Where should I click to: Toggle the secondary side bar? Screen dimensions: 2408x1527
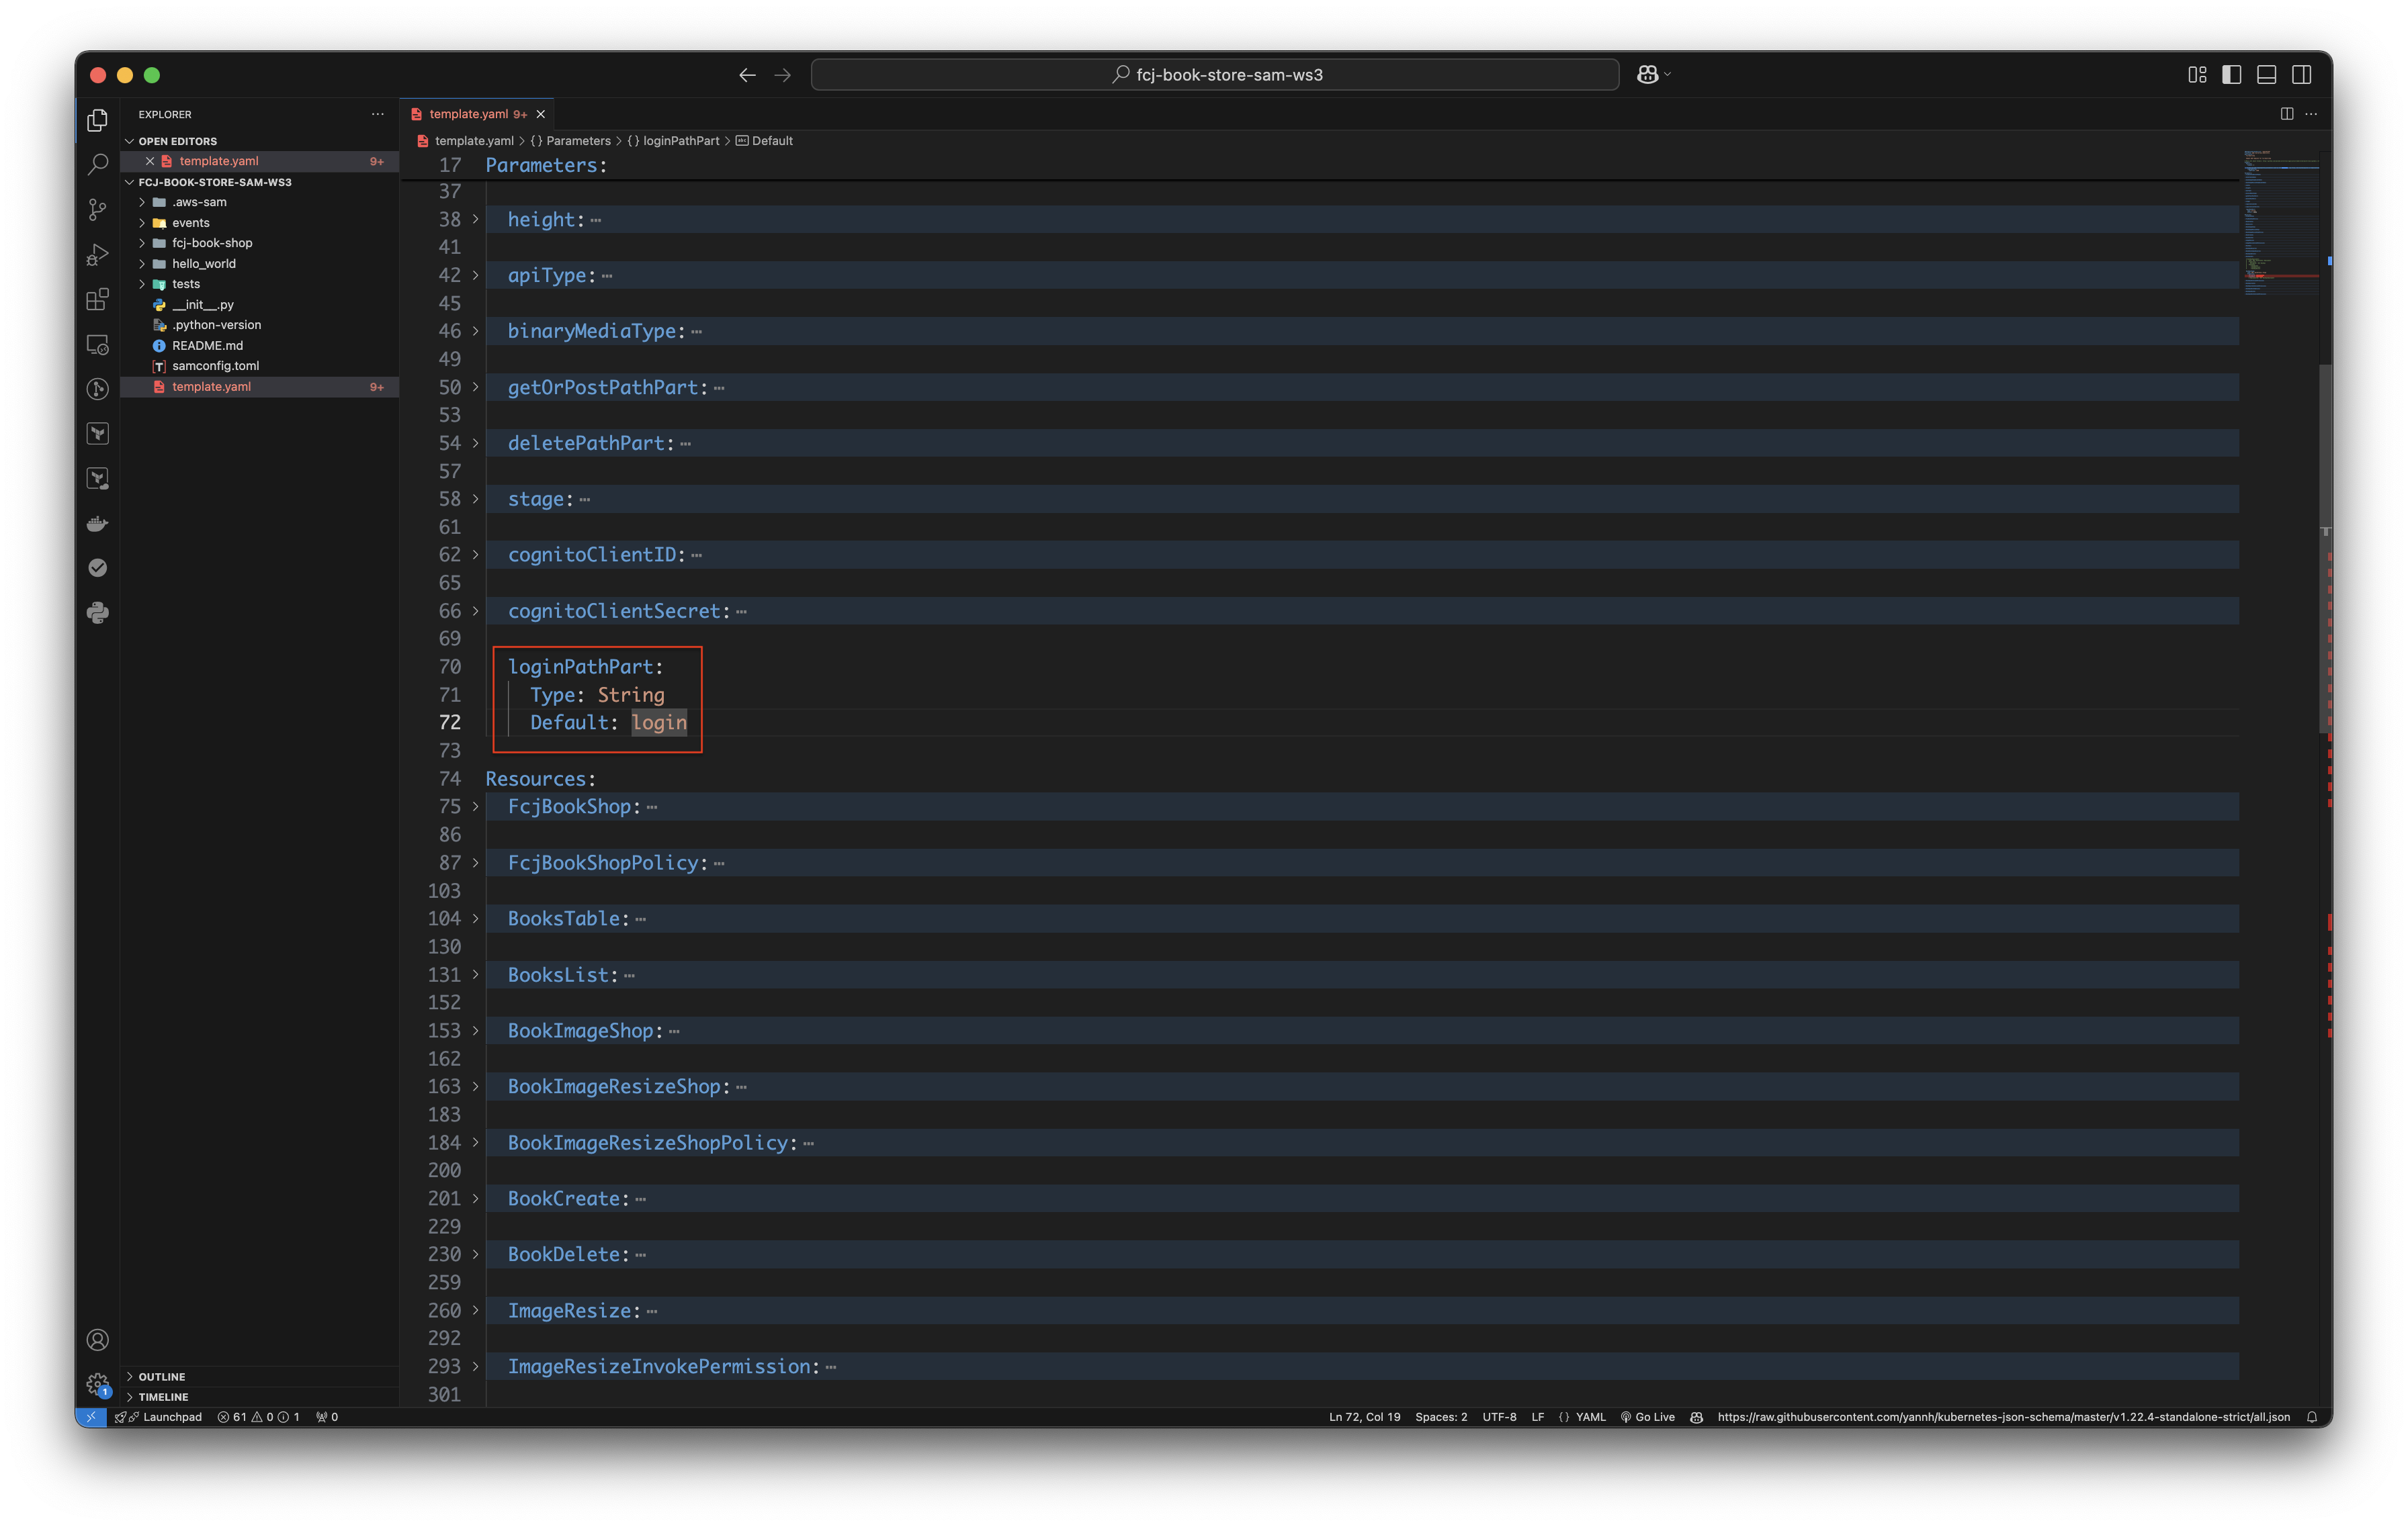point(2301,75)
